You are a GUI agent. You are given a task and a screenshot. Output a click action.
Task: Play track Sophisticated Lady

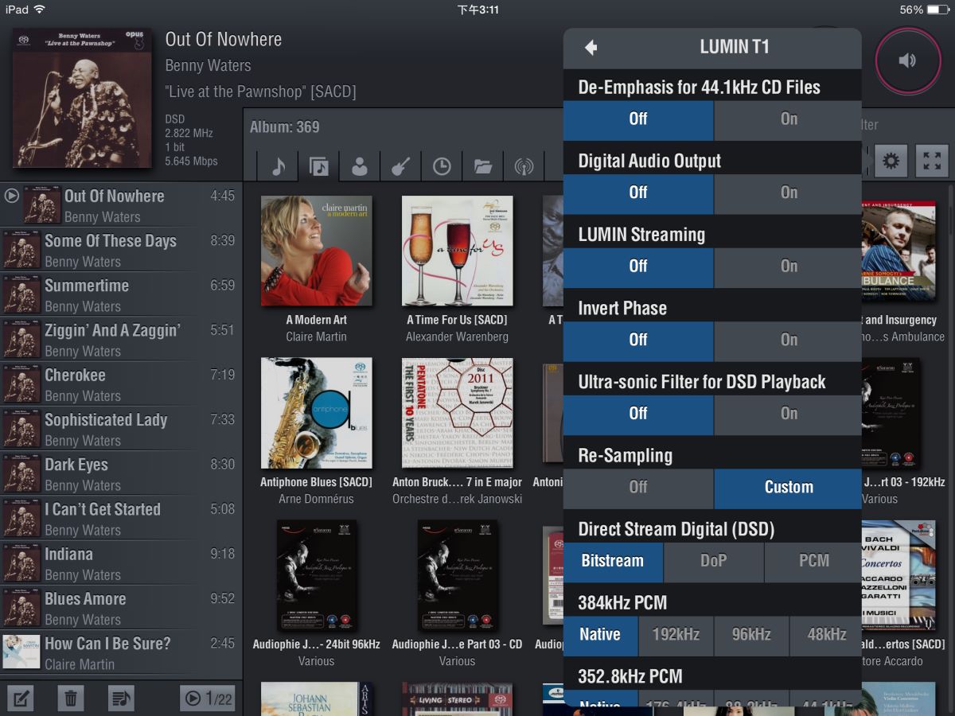120,429
